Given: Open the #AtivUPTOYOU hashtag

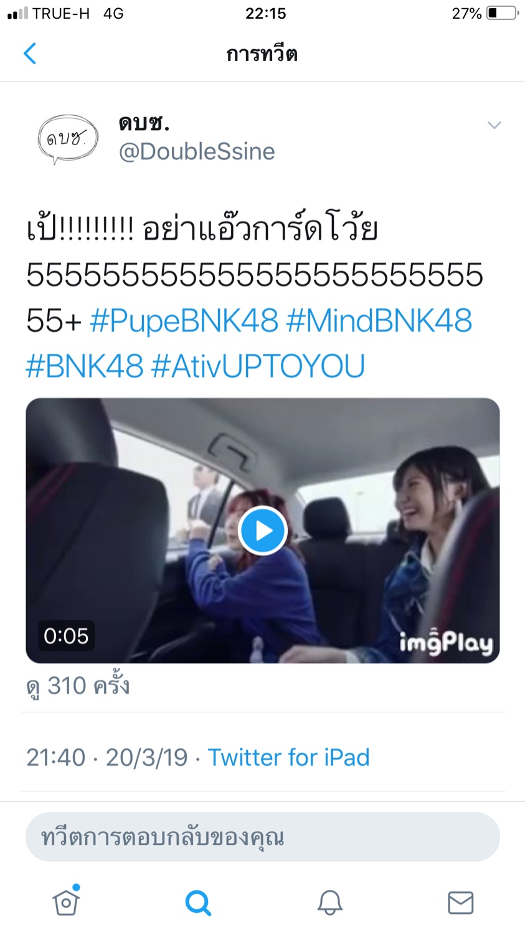Looking at the screenshot, I should click(x=258, y=366).
